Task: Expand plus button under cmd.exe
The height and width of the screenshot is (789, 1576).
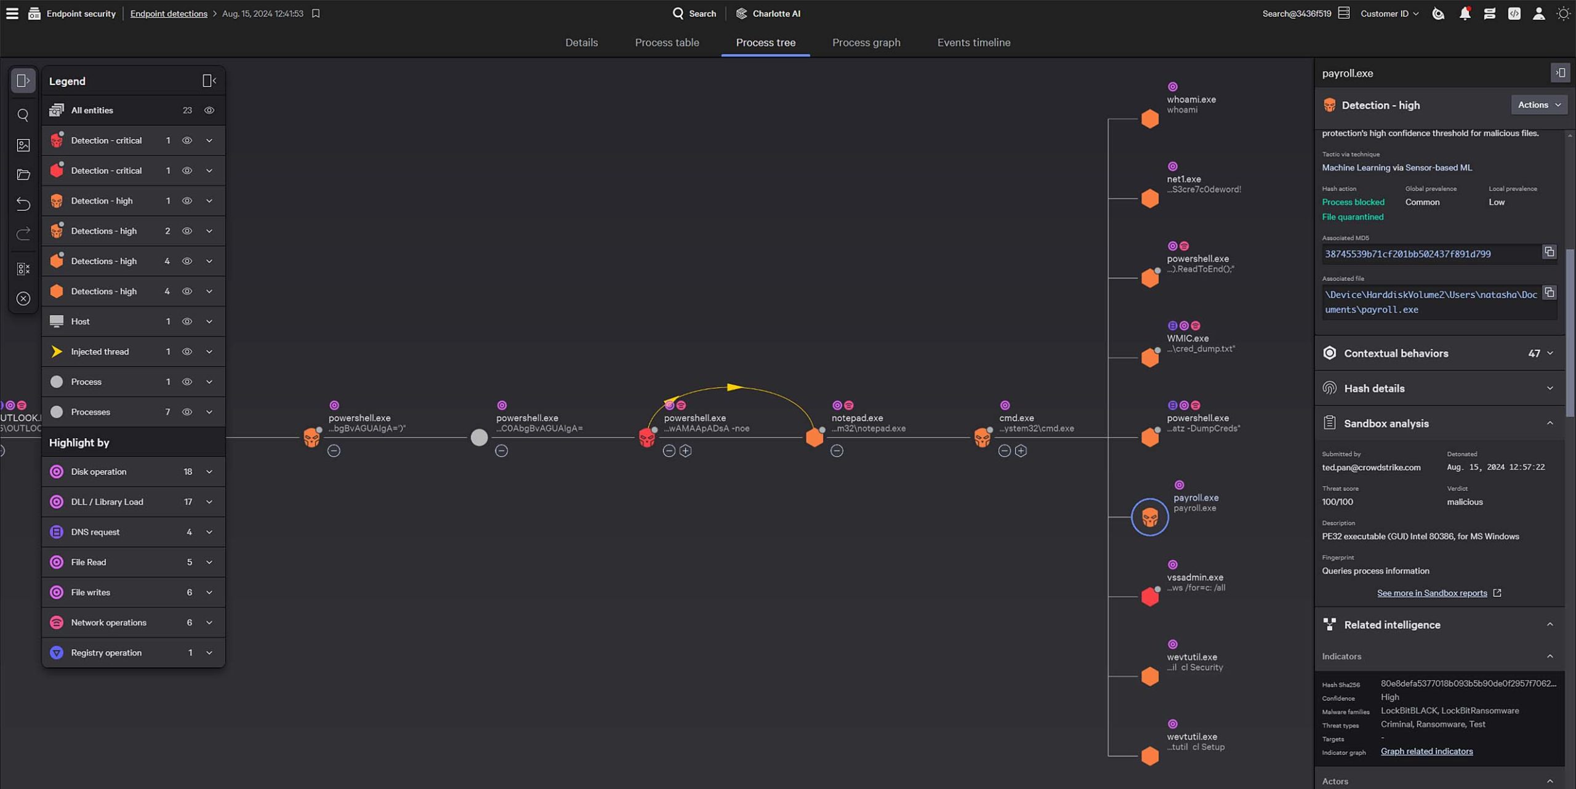Action: pos(1021,451)
